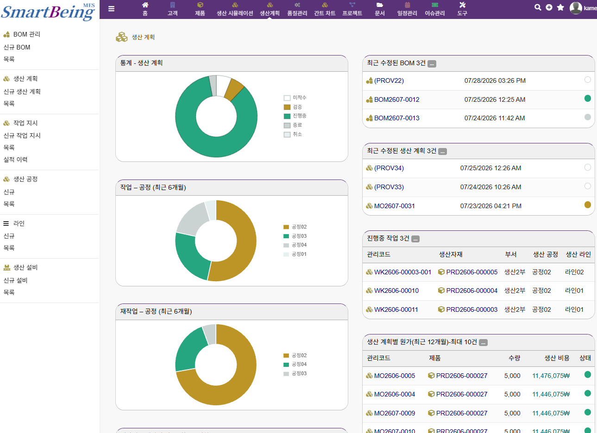Open production plan (PROV33)
The image size is (597, 433).
click(x=389, y=187)
